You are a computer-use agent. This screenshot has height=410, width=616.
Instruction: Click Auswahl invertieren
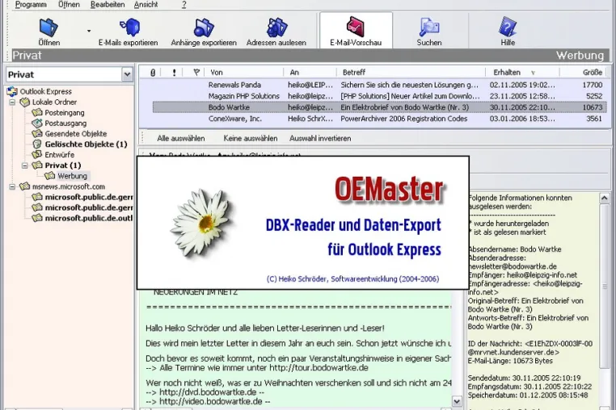[x=320, y=139]
